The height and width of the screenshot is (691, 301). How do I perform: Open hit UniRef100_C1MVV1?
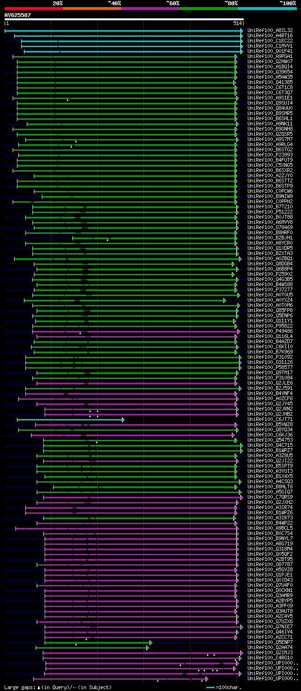(270, 46)
